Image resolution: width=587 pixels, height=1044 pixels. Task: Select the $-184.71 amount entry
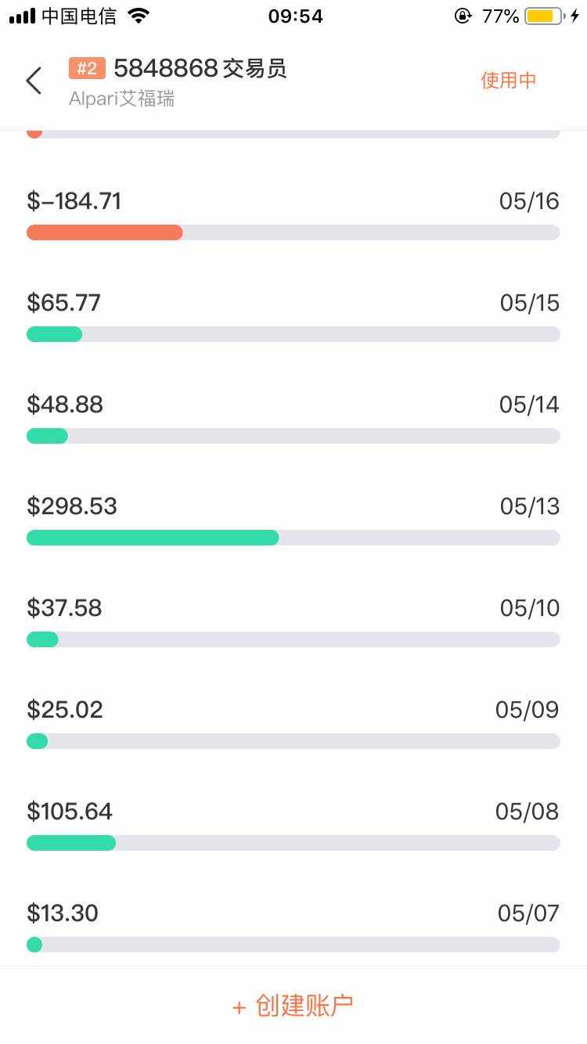pos(74,201)
